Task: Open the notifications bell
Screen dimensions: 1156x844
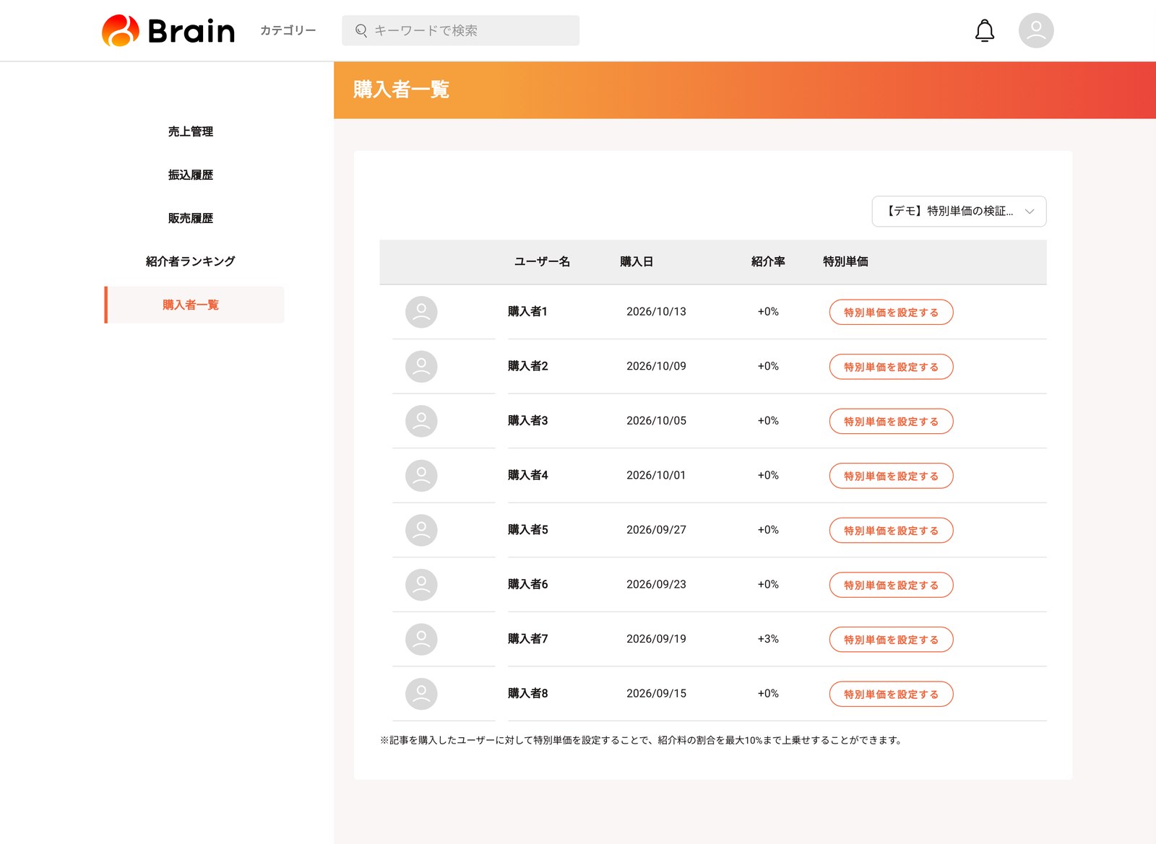Action: click(x=985, y=31)
